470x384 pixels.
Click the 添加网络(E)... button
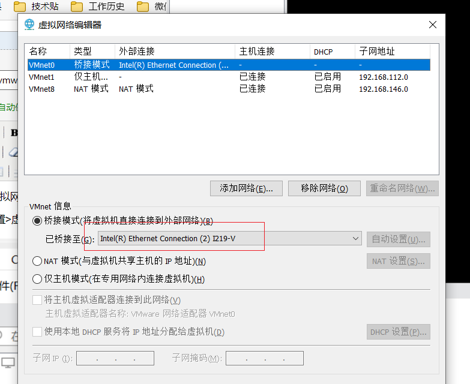[x=246, y=188]
